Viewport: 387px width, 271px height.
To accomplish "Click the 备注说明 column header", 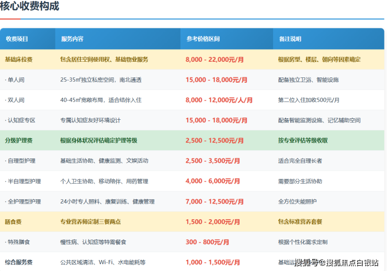I will [x=290, y=39].
